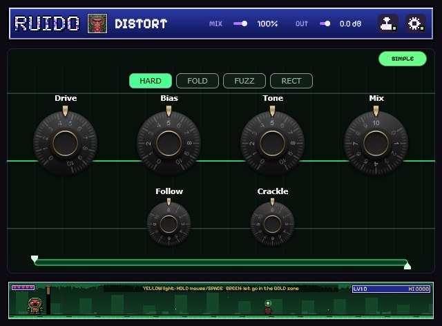Click the 100% mix value
The image size is (442, 326).
tap(267, 23)
